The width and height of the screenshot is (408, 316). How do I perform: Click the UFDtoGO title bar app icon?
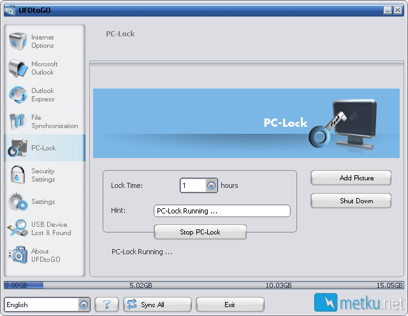click(x=10, y=10)
